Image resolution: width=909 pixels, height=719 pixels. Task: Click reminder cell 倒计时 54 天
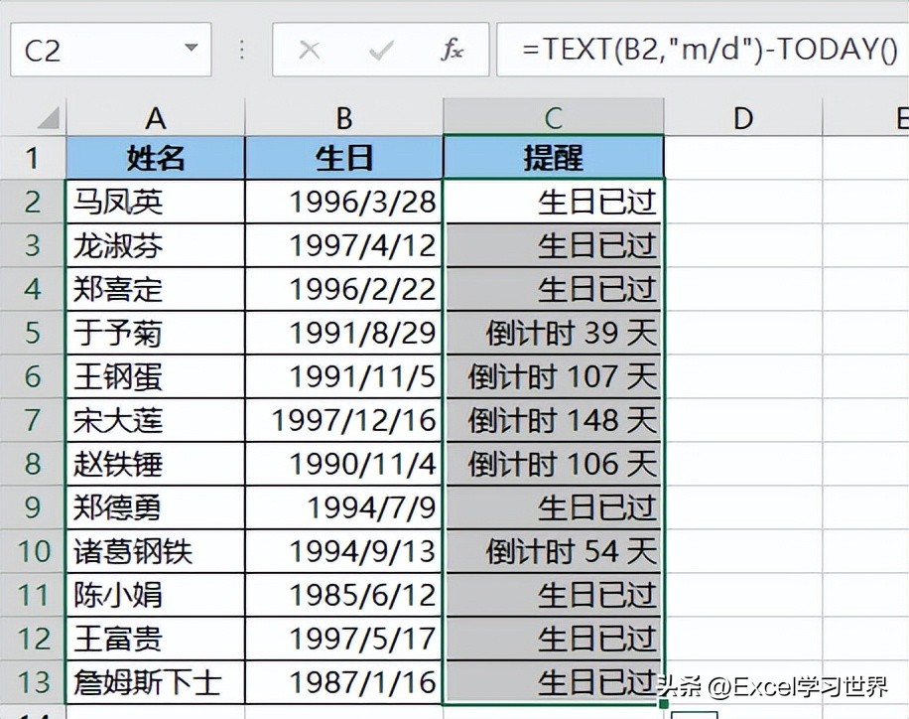[x=554, y=551]
